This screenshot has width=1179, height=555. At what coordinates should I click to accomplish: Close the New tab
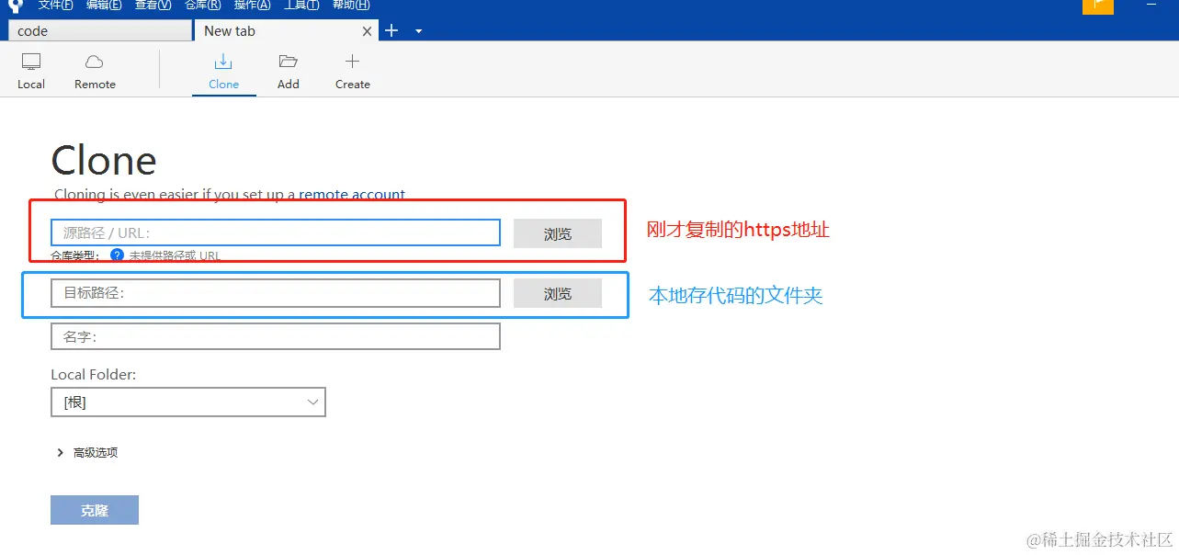tap(367, 31)
